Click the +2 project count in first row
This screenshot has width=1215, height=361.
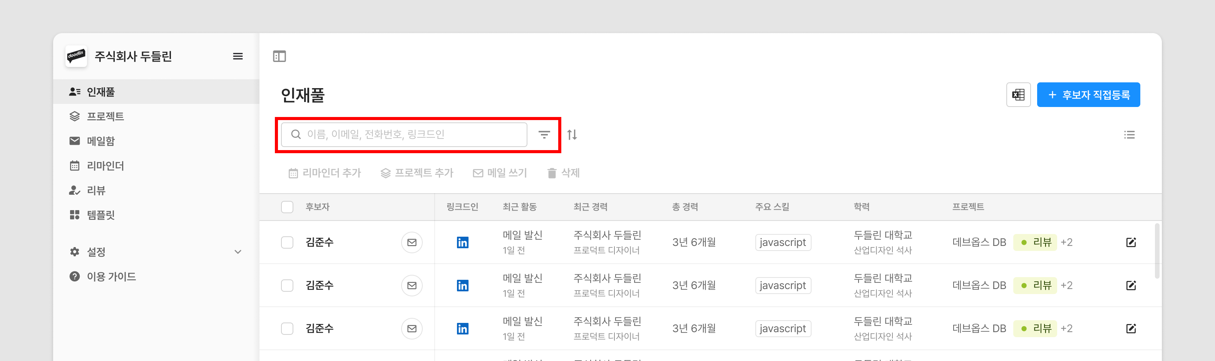1066,242
